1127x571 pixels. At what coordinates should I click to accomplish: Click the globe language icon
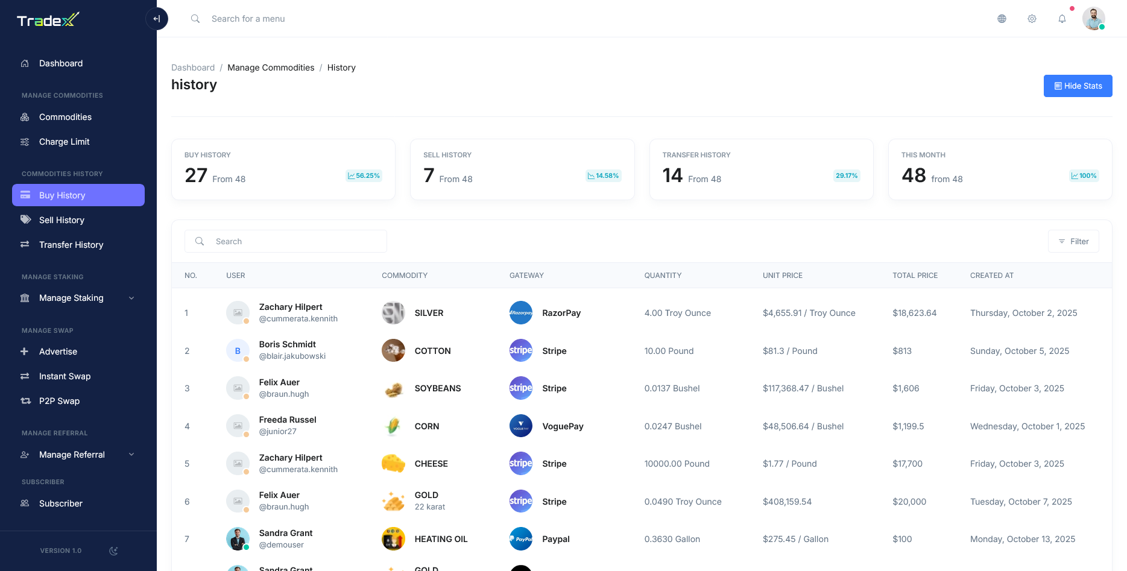pos(1002,19)
